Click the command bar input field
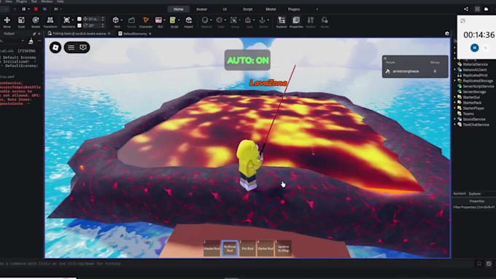This screenshot has height=279, width=496. (x=234, y=264)
